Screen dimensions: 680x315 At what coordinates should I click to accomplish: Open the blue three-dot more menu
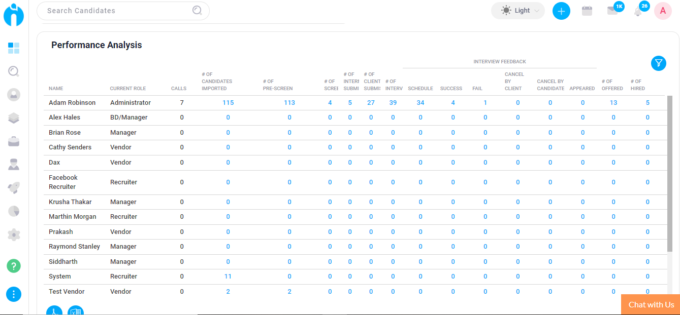coord(14,294)
